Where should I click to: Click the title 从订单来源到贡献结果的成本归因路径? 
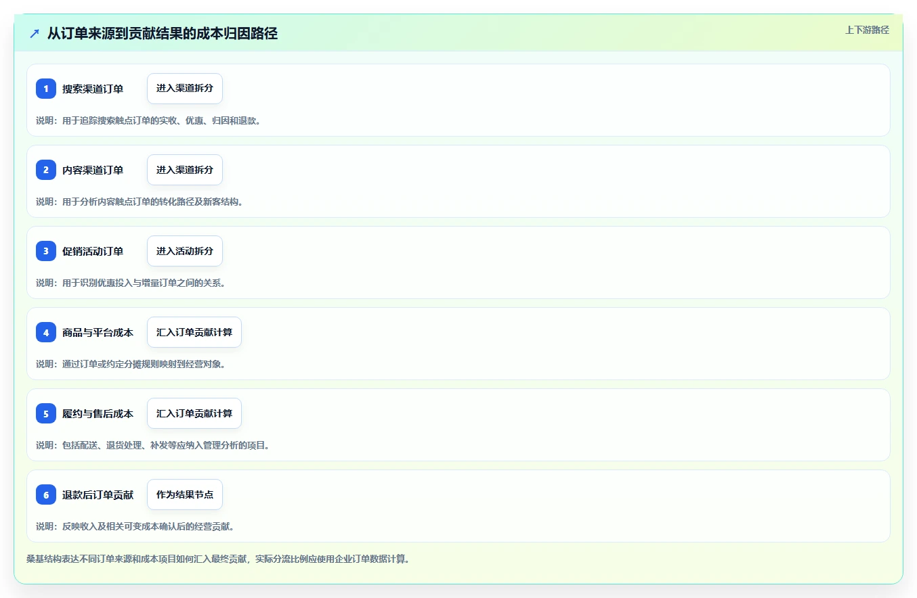[163, 33]
